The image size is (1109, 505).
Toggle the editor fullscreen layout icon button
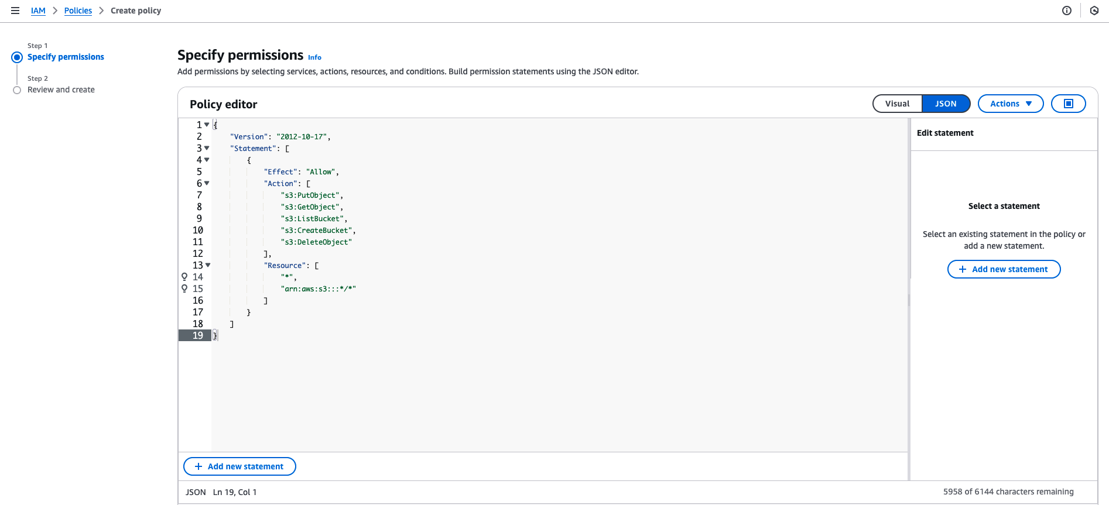click(x=1069, y=104)
